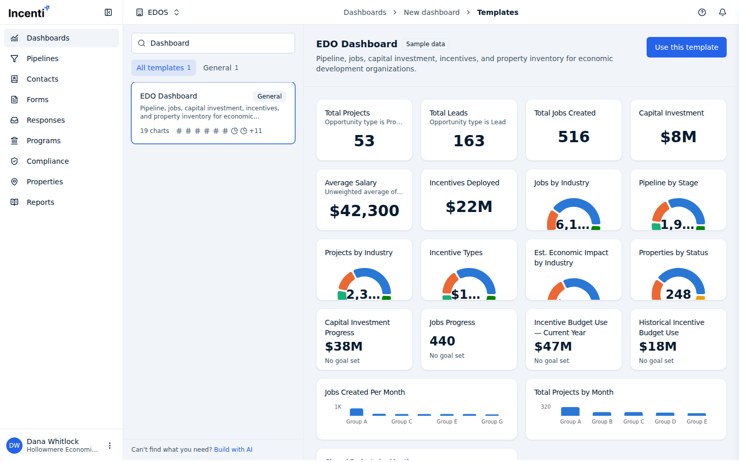Screen dimensions: 739x462
Task: Click the Reports open-book icon
Action: tap(14, 202)
